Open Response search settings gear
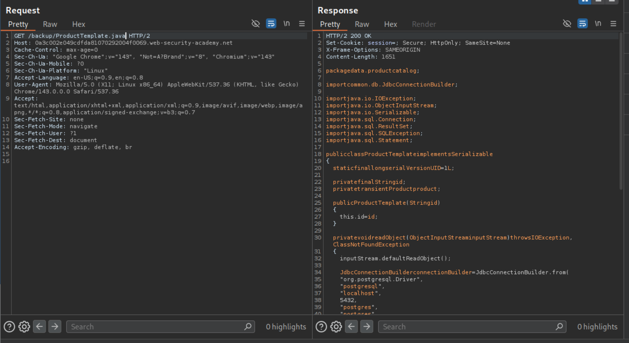Image resolution: width=629 pixels, height=343 pixels. pyautogui.click(x=336, y=327)
